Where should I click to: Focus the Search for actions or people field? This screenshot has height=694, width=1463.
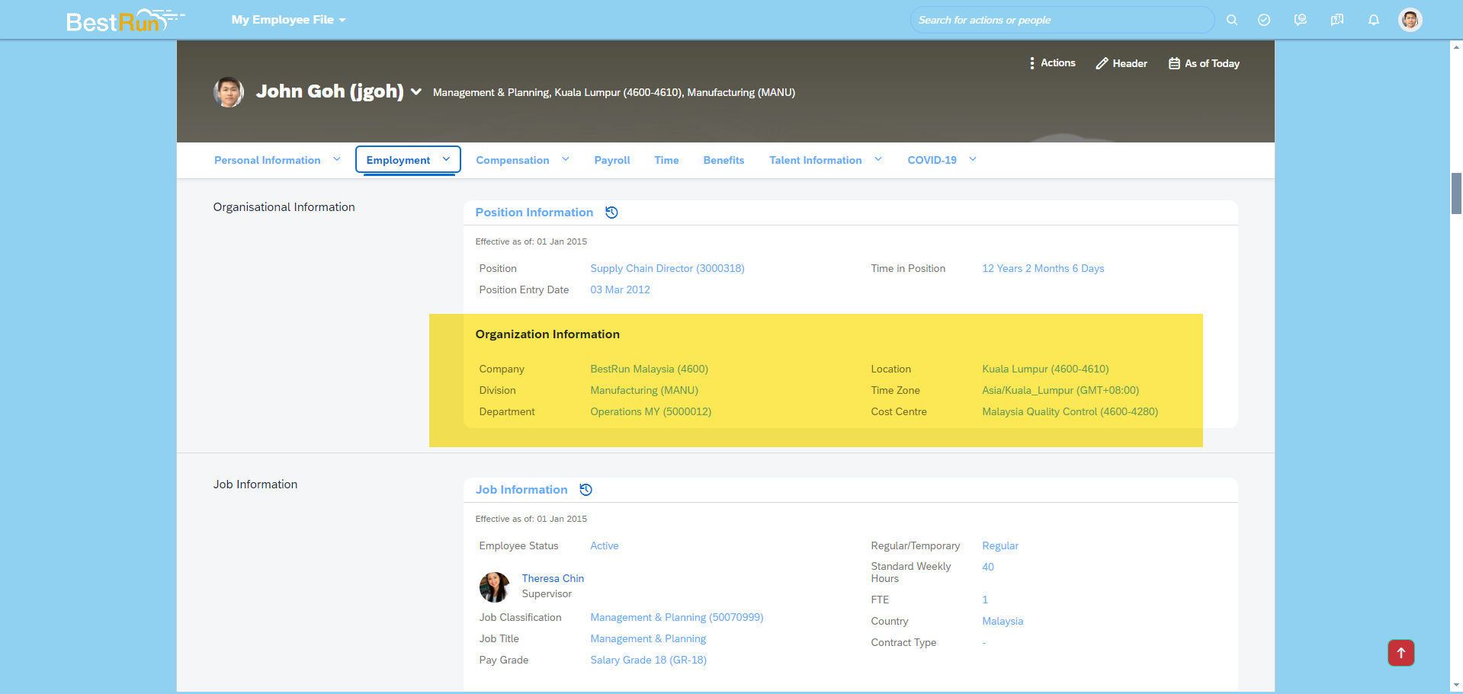(x=1062, y=20)
